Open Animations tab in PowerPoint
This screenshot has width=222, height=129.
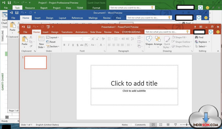(81, 32)
